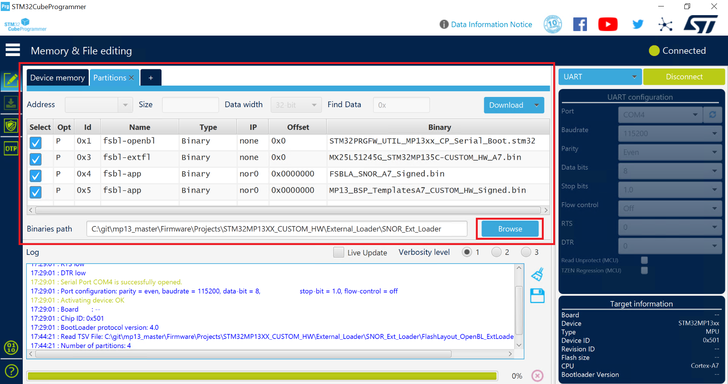Image resolution: width=728 pixels, height=384 pixels.
Task: Enable the Live Update checkbox
Action: [339, 252]
